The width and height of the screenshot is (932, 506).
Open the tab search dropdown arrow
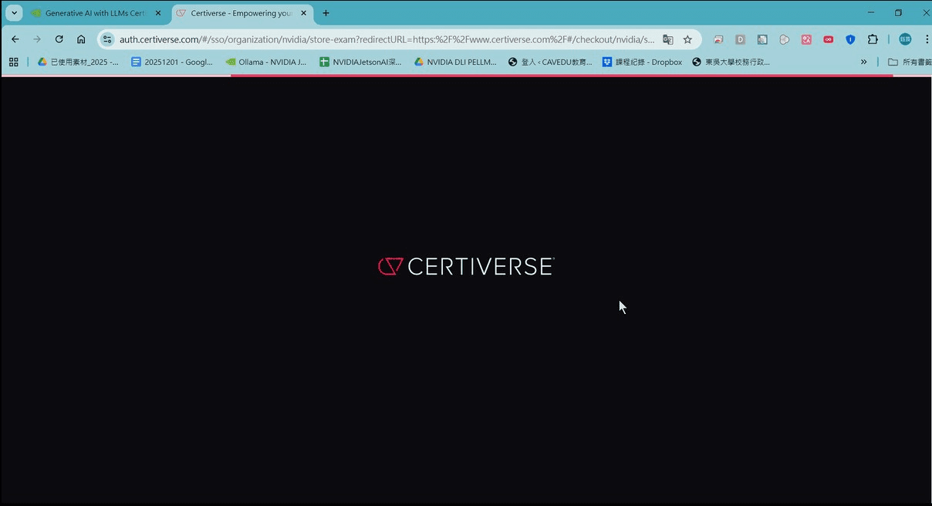click(x=14, y=13)
